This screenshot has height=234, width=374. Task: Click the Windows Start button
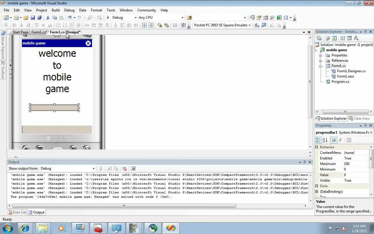click(x=8, y=228)
